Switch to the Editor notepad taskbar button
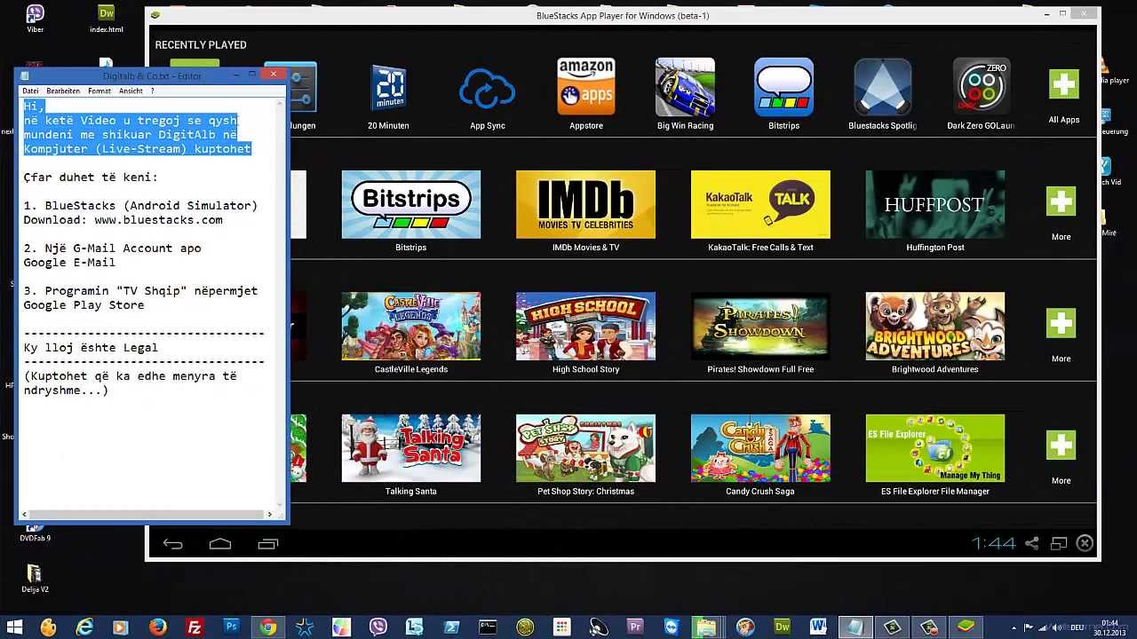The width and height of the screenshot is (1137, 639). point(855,627)
